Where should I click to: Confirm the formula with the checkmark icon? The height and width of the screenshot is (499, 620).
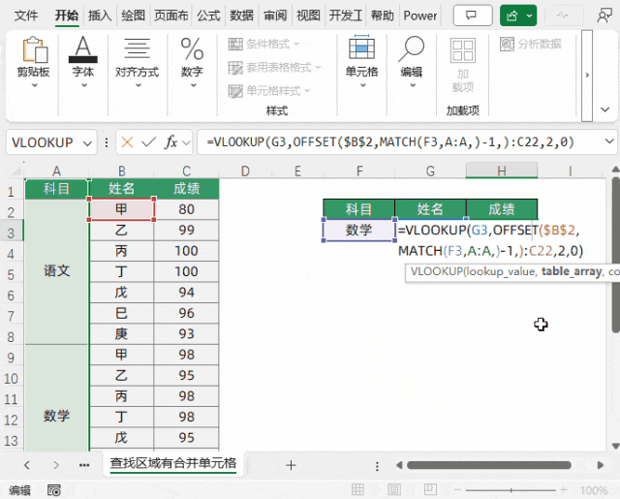click(149, 142)
